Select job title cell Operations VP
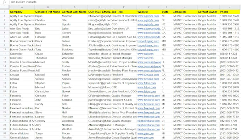Screen dimensions: 241x140 (x=124, y=29)
